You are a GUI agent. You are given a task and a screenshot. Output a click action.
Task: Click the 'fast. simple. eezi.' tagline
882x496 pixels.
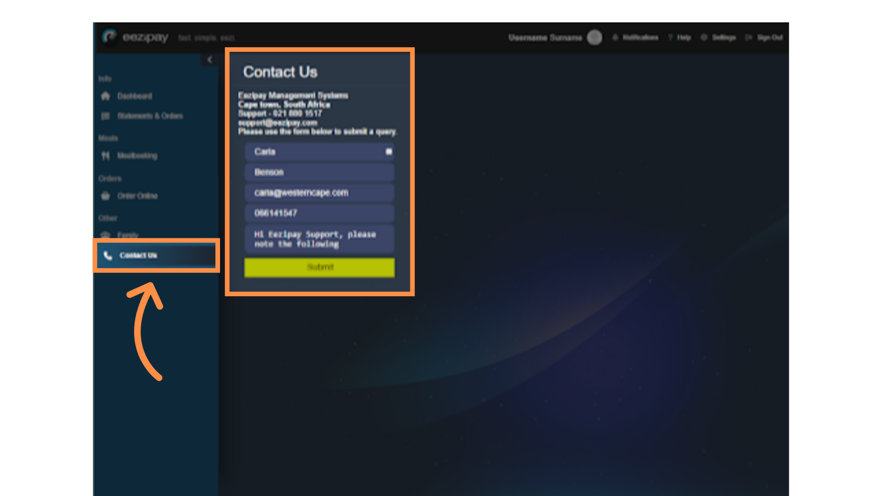(x=207, y=38)
